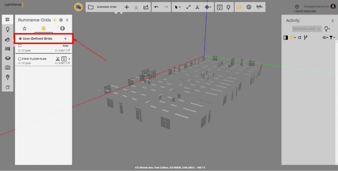Open the Illuminance Grids settings gear
Image resolution: width=338 pixels, height=171 pixels.
[x=61, y=20]
